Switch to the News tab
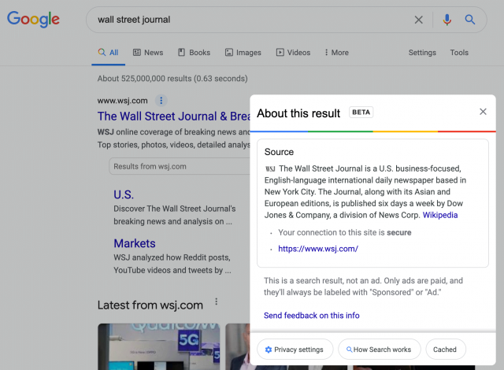Screen dimensions: 504x370 pyautogui.click(x=148, y=53)
